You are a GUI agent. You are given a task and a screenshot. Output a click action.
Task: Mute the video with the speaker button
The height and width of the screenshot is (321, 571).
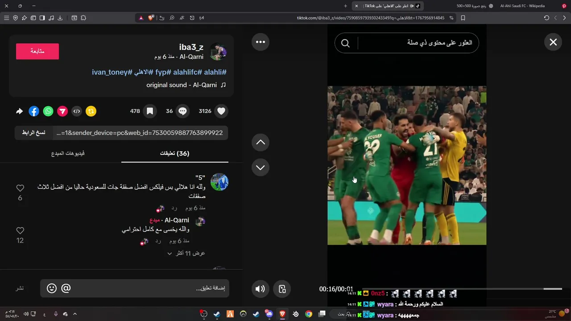point(260,289)
